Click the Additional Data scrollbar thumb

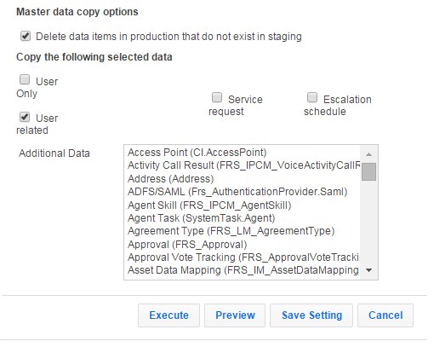368,171
